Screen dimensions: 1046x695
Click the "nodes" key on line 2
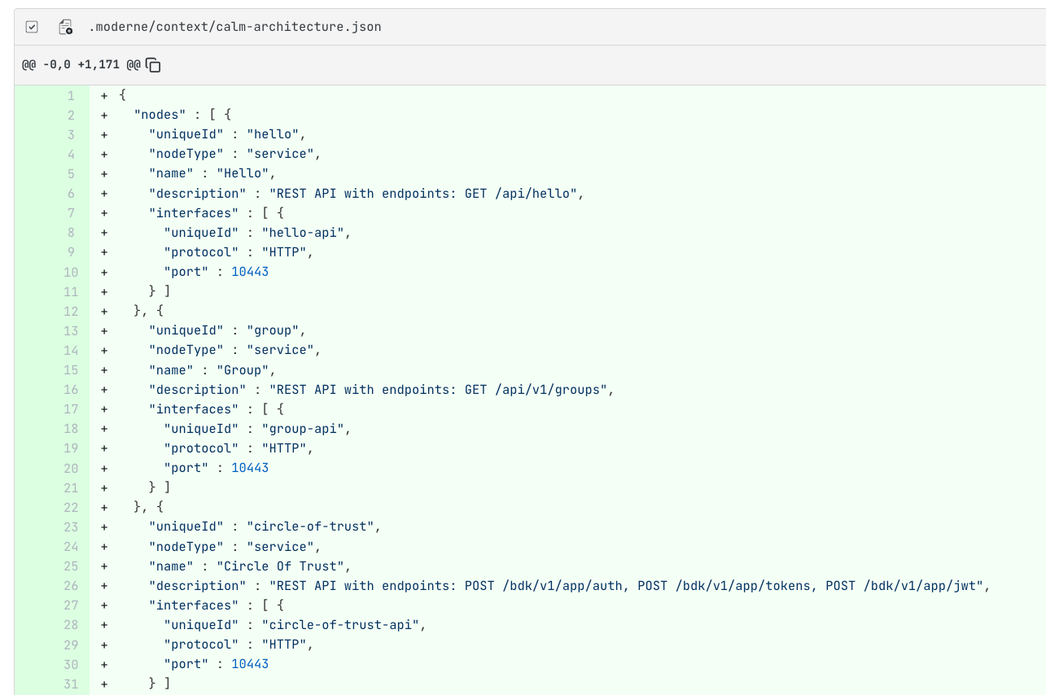(157, 115)
